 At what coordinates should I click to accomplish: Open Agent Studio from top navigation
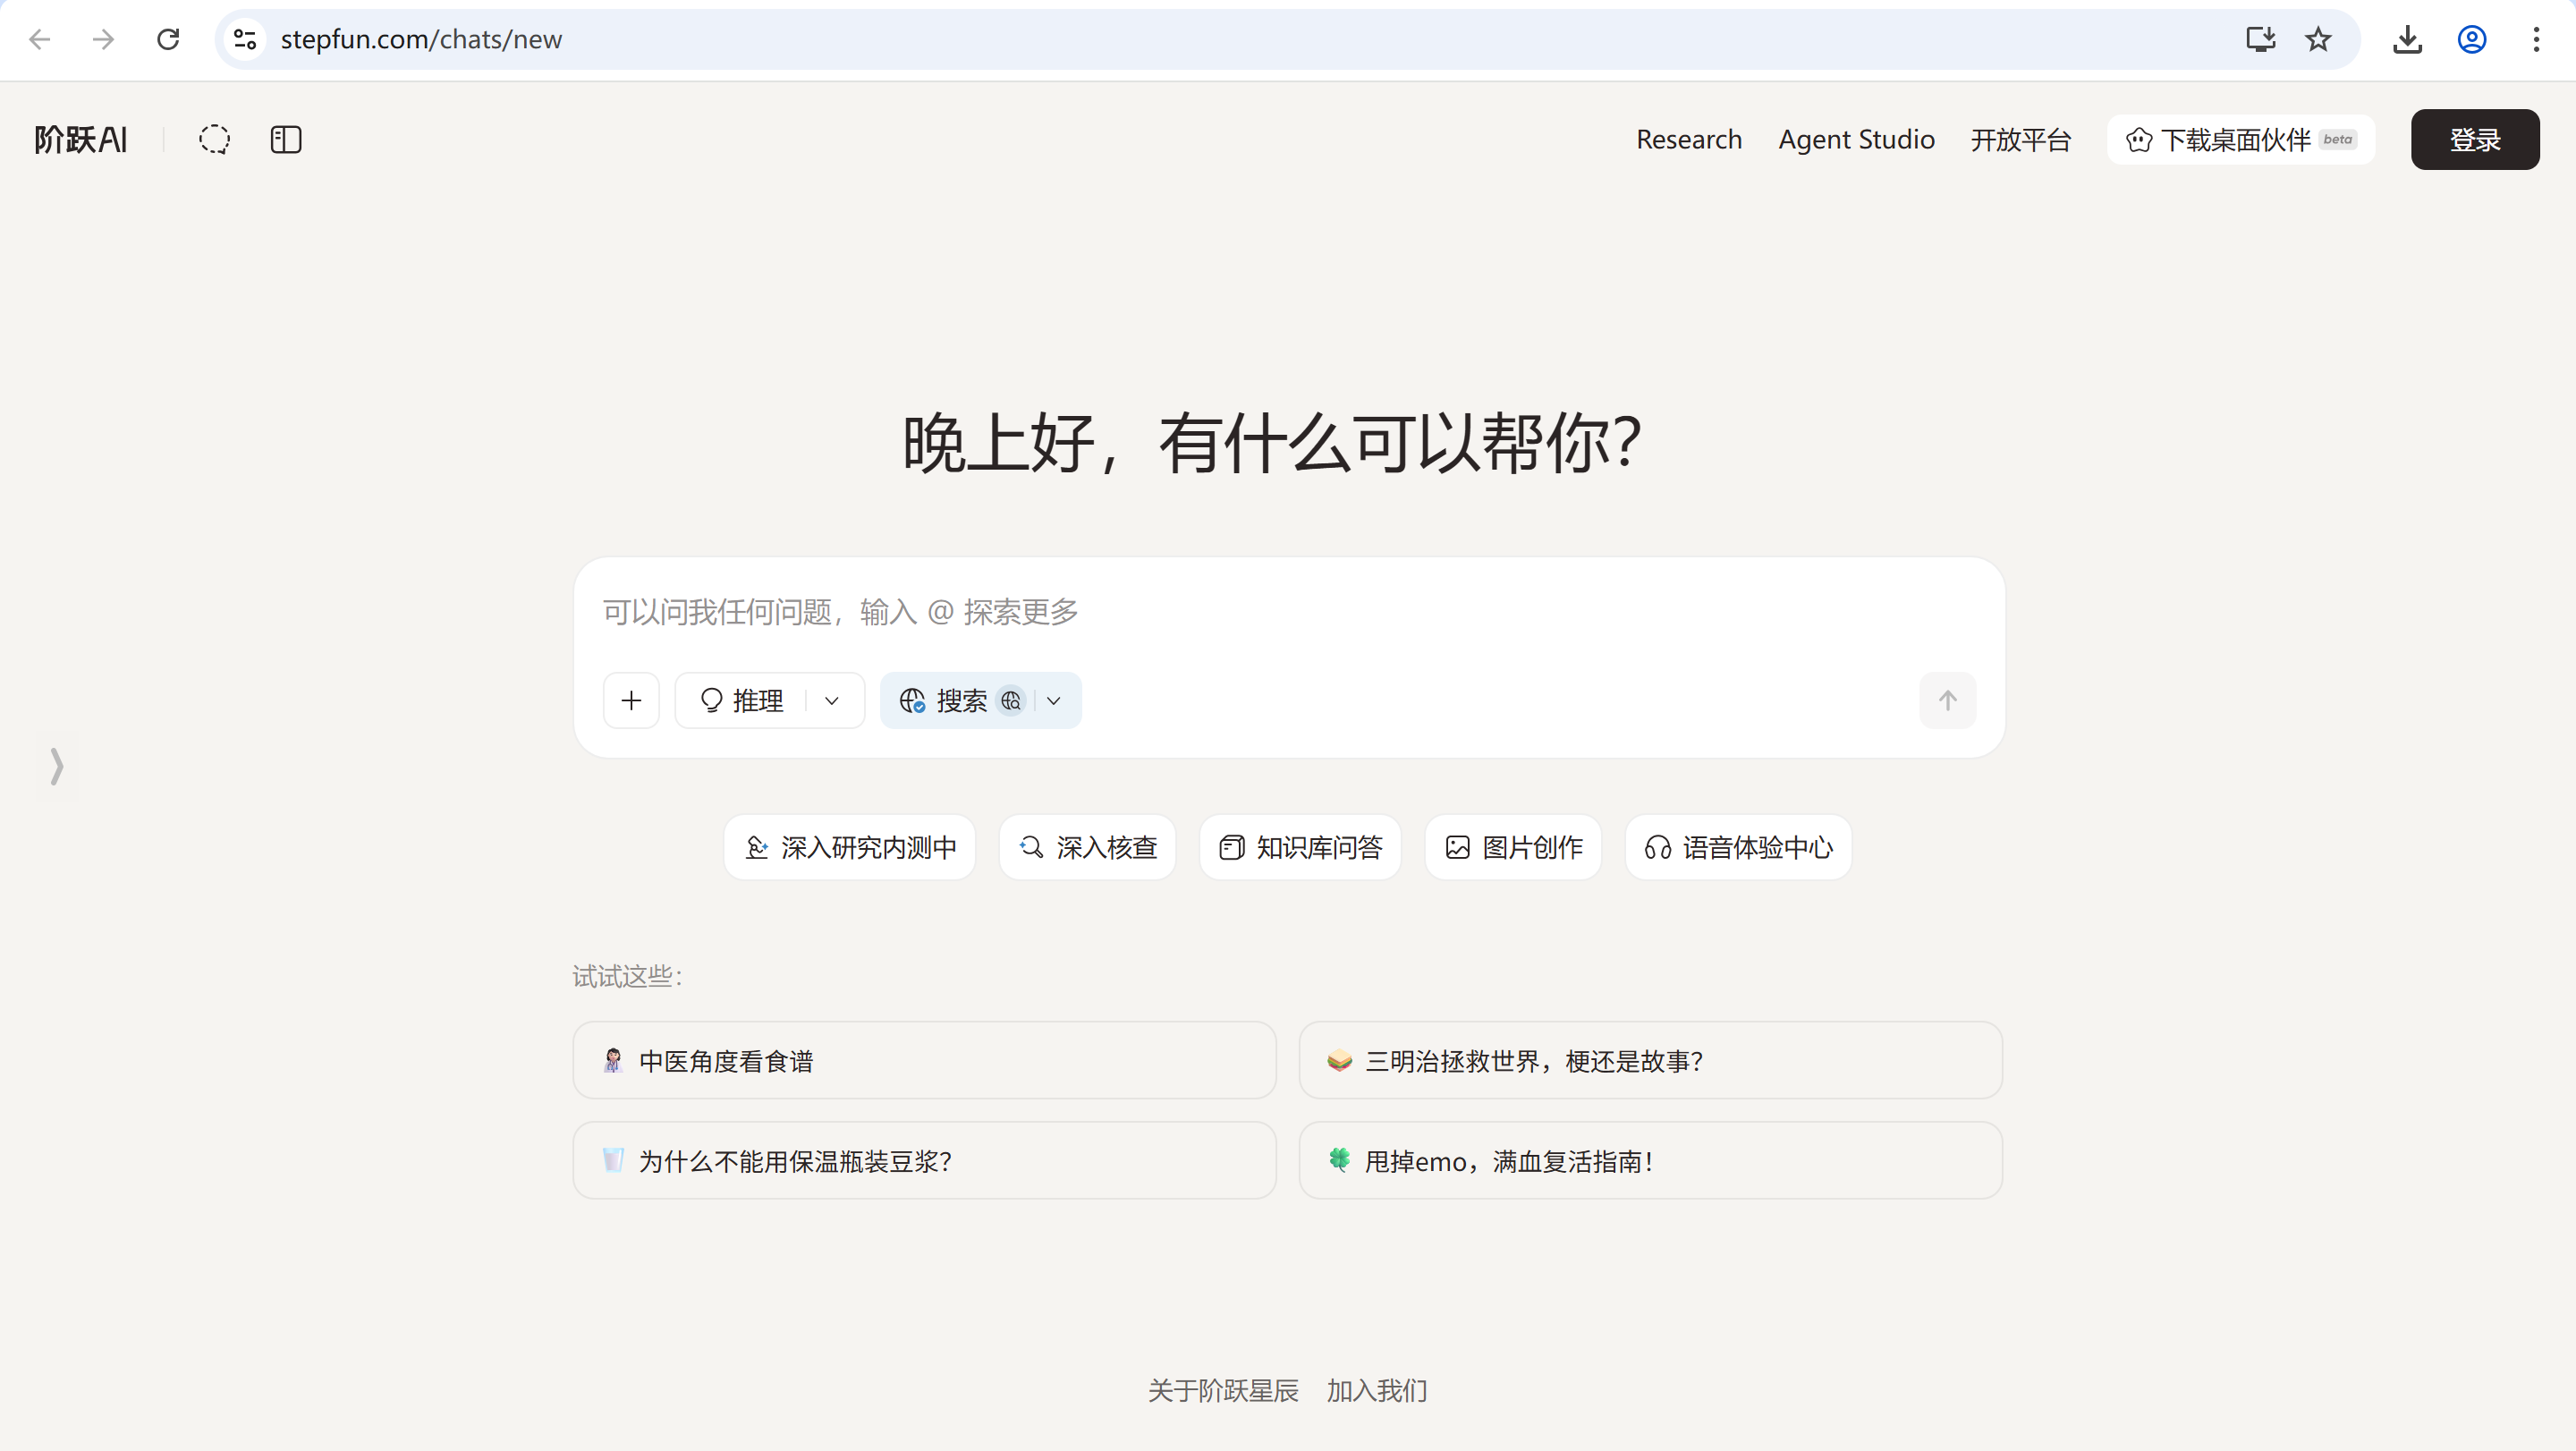pyautogui.click(x=1856, y=139)
